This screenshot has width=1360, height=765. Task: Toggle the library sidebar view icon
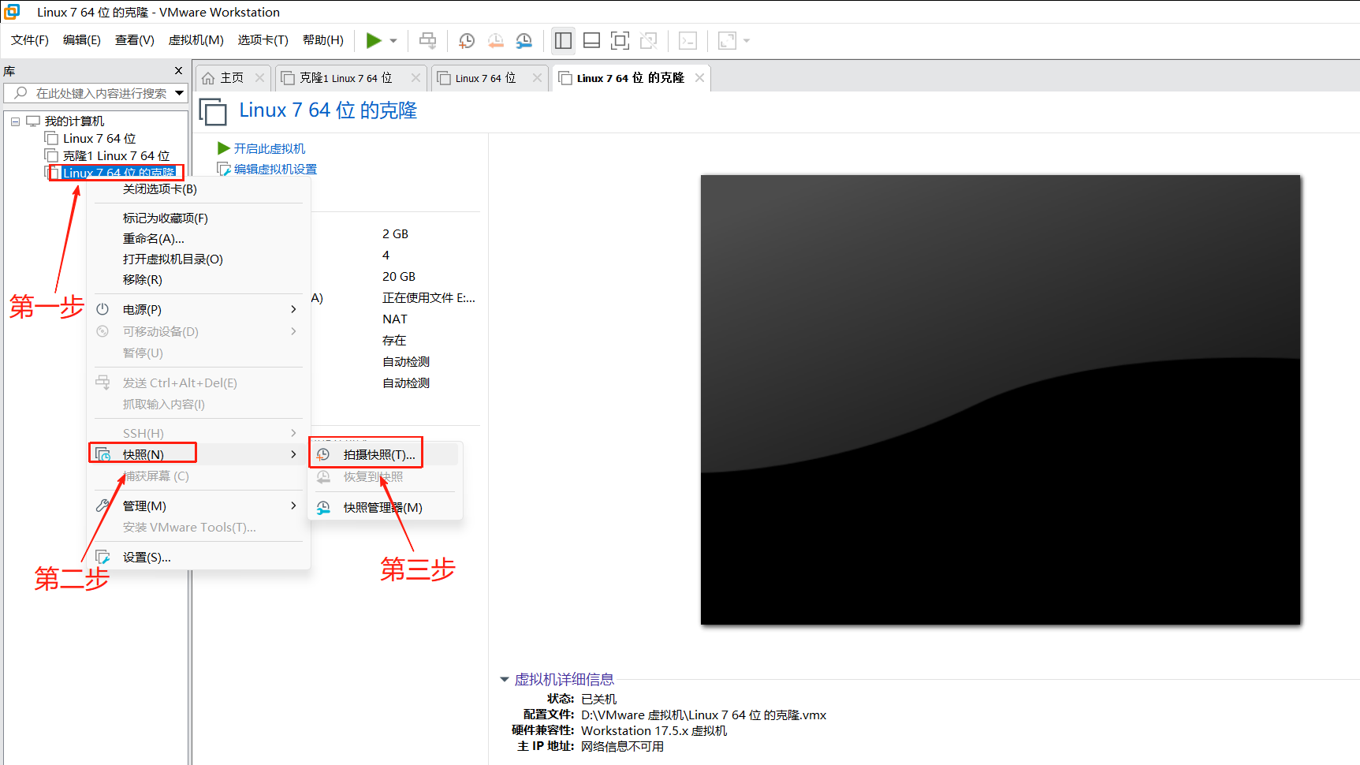tap(563, 40)
